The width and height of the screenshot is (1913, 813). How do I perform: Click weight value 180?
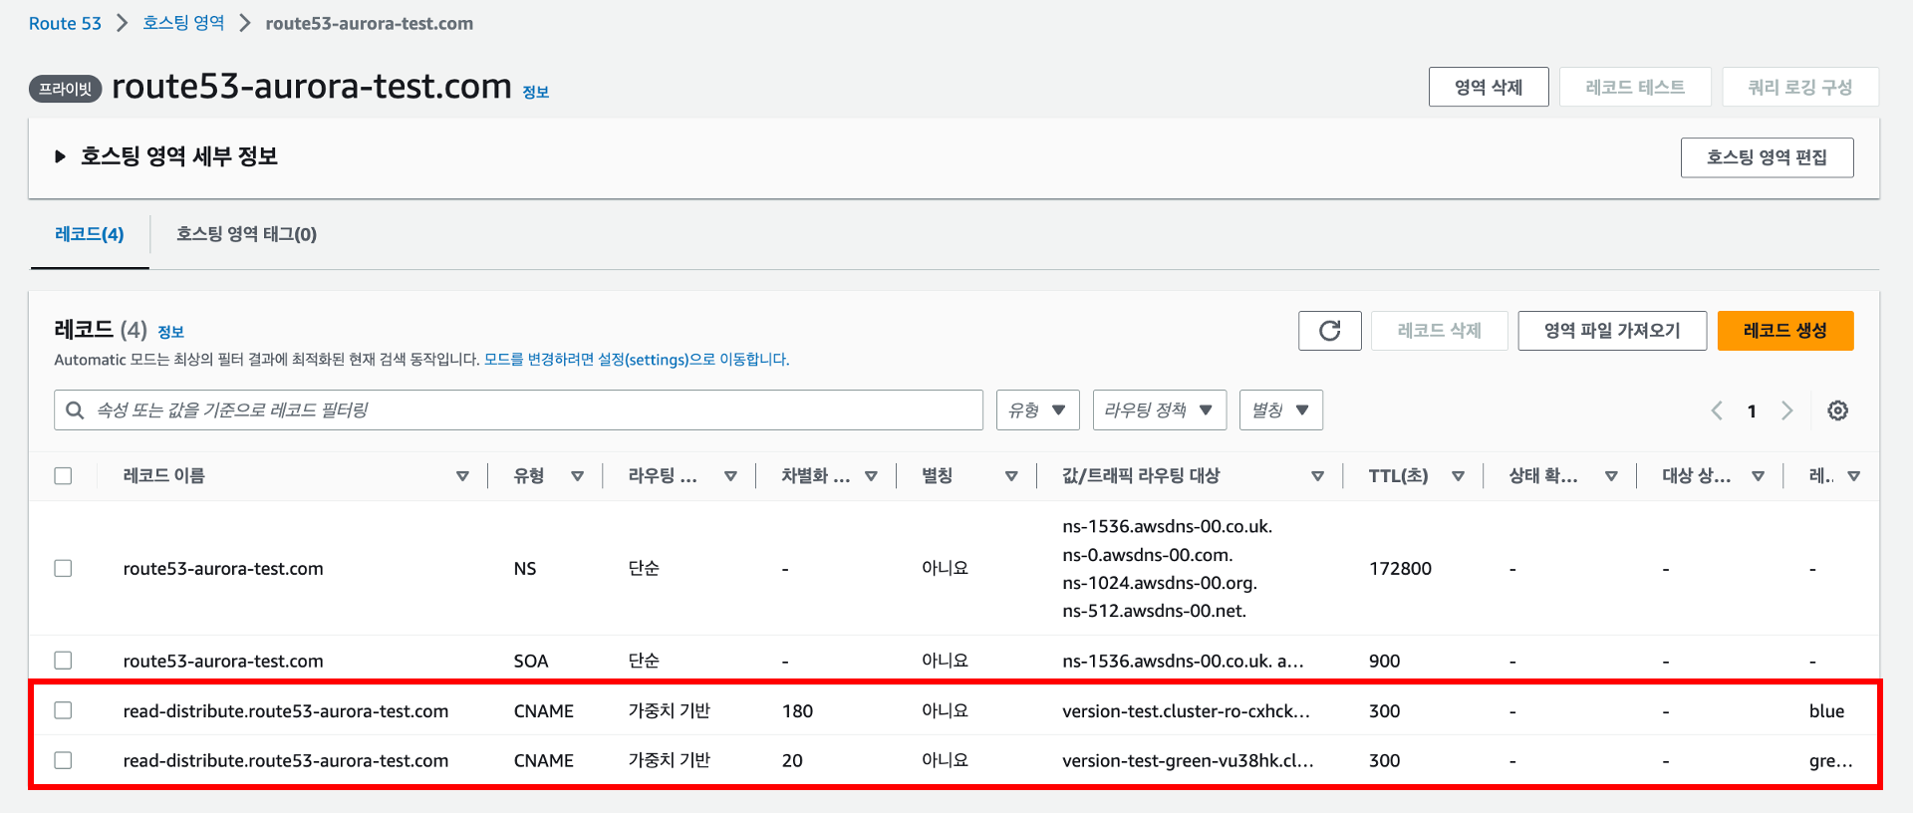[x=797, y=710]
